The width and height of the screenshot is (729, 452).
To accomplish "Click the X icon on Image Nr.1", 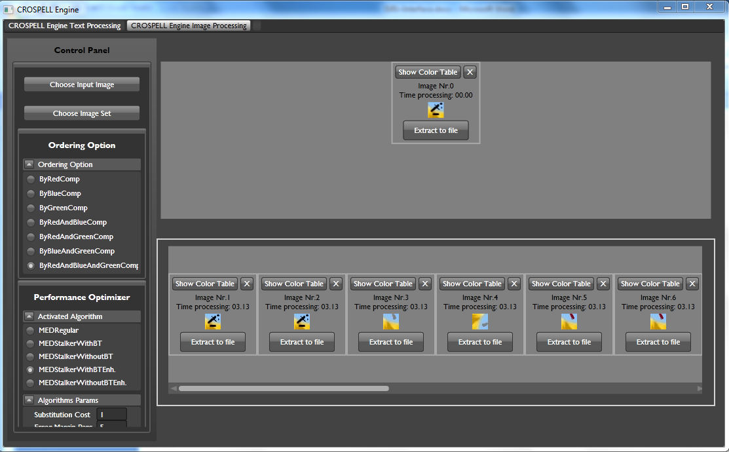I will coord(246,284).
